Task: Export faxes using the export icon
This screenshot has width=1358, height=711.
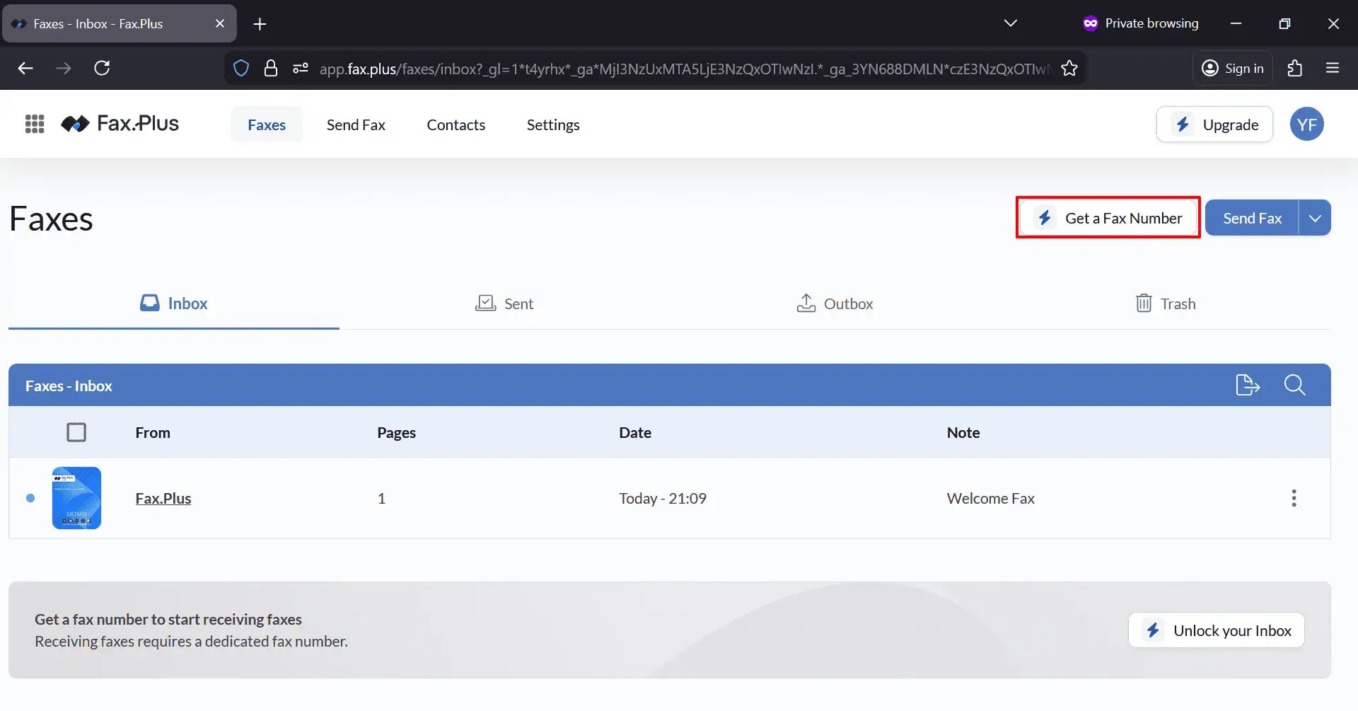Action: point(1247,386)
